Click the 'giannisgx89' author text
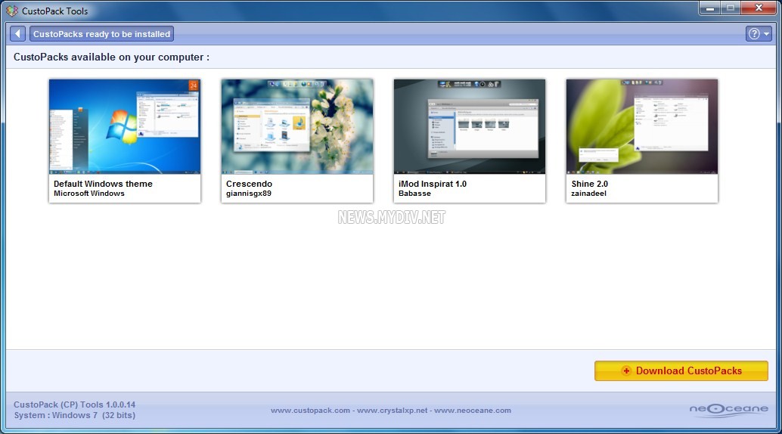The height and width of the screenshot is (434, 782). [x=248, y=194]
